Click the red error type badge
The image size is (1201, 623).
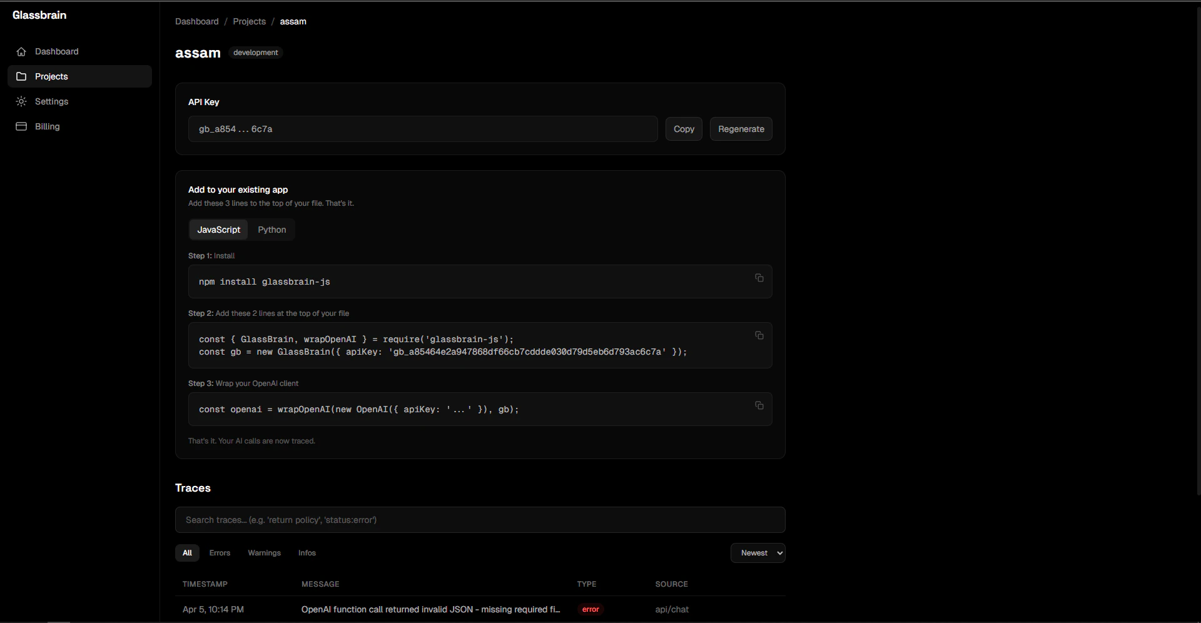[590, 609]
